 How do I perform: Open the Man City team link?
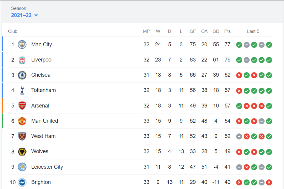(x=42, y=44)
